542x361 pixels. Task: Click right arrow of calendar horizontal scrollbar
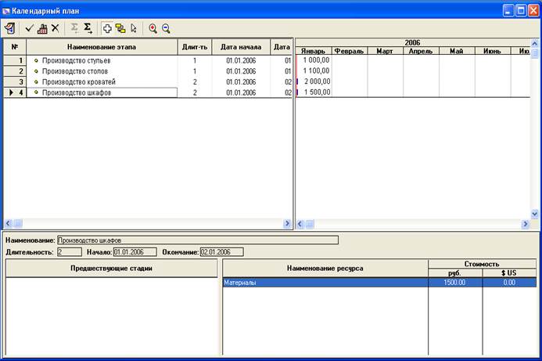526,224
